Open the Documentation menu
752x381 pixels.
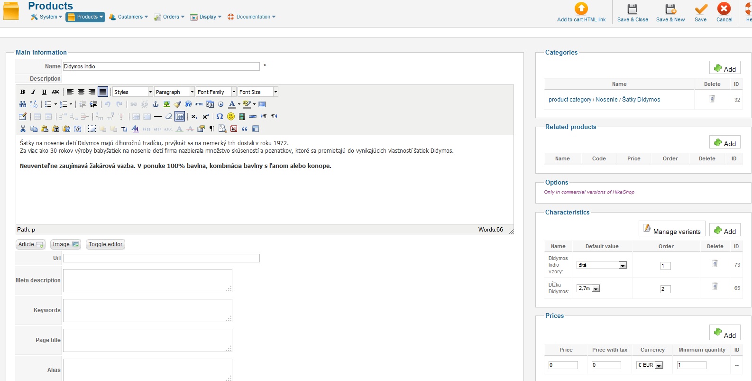tap(251, 17)
